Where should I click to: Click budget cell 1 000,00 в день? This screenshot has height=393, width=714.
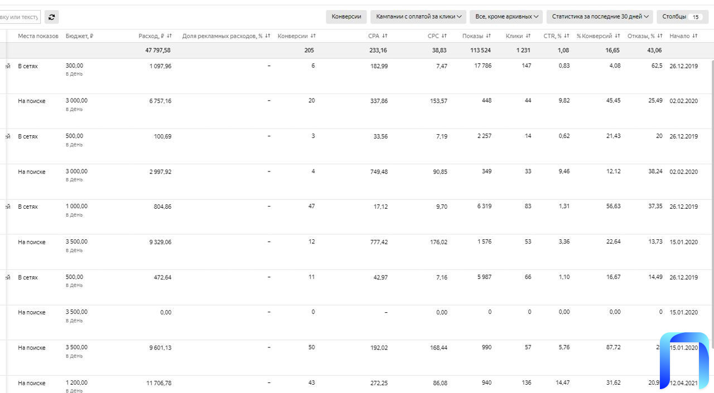pos(76,210)
